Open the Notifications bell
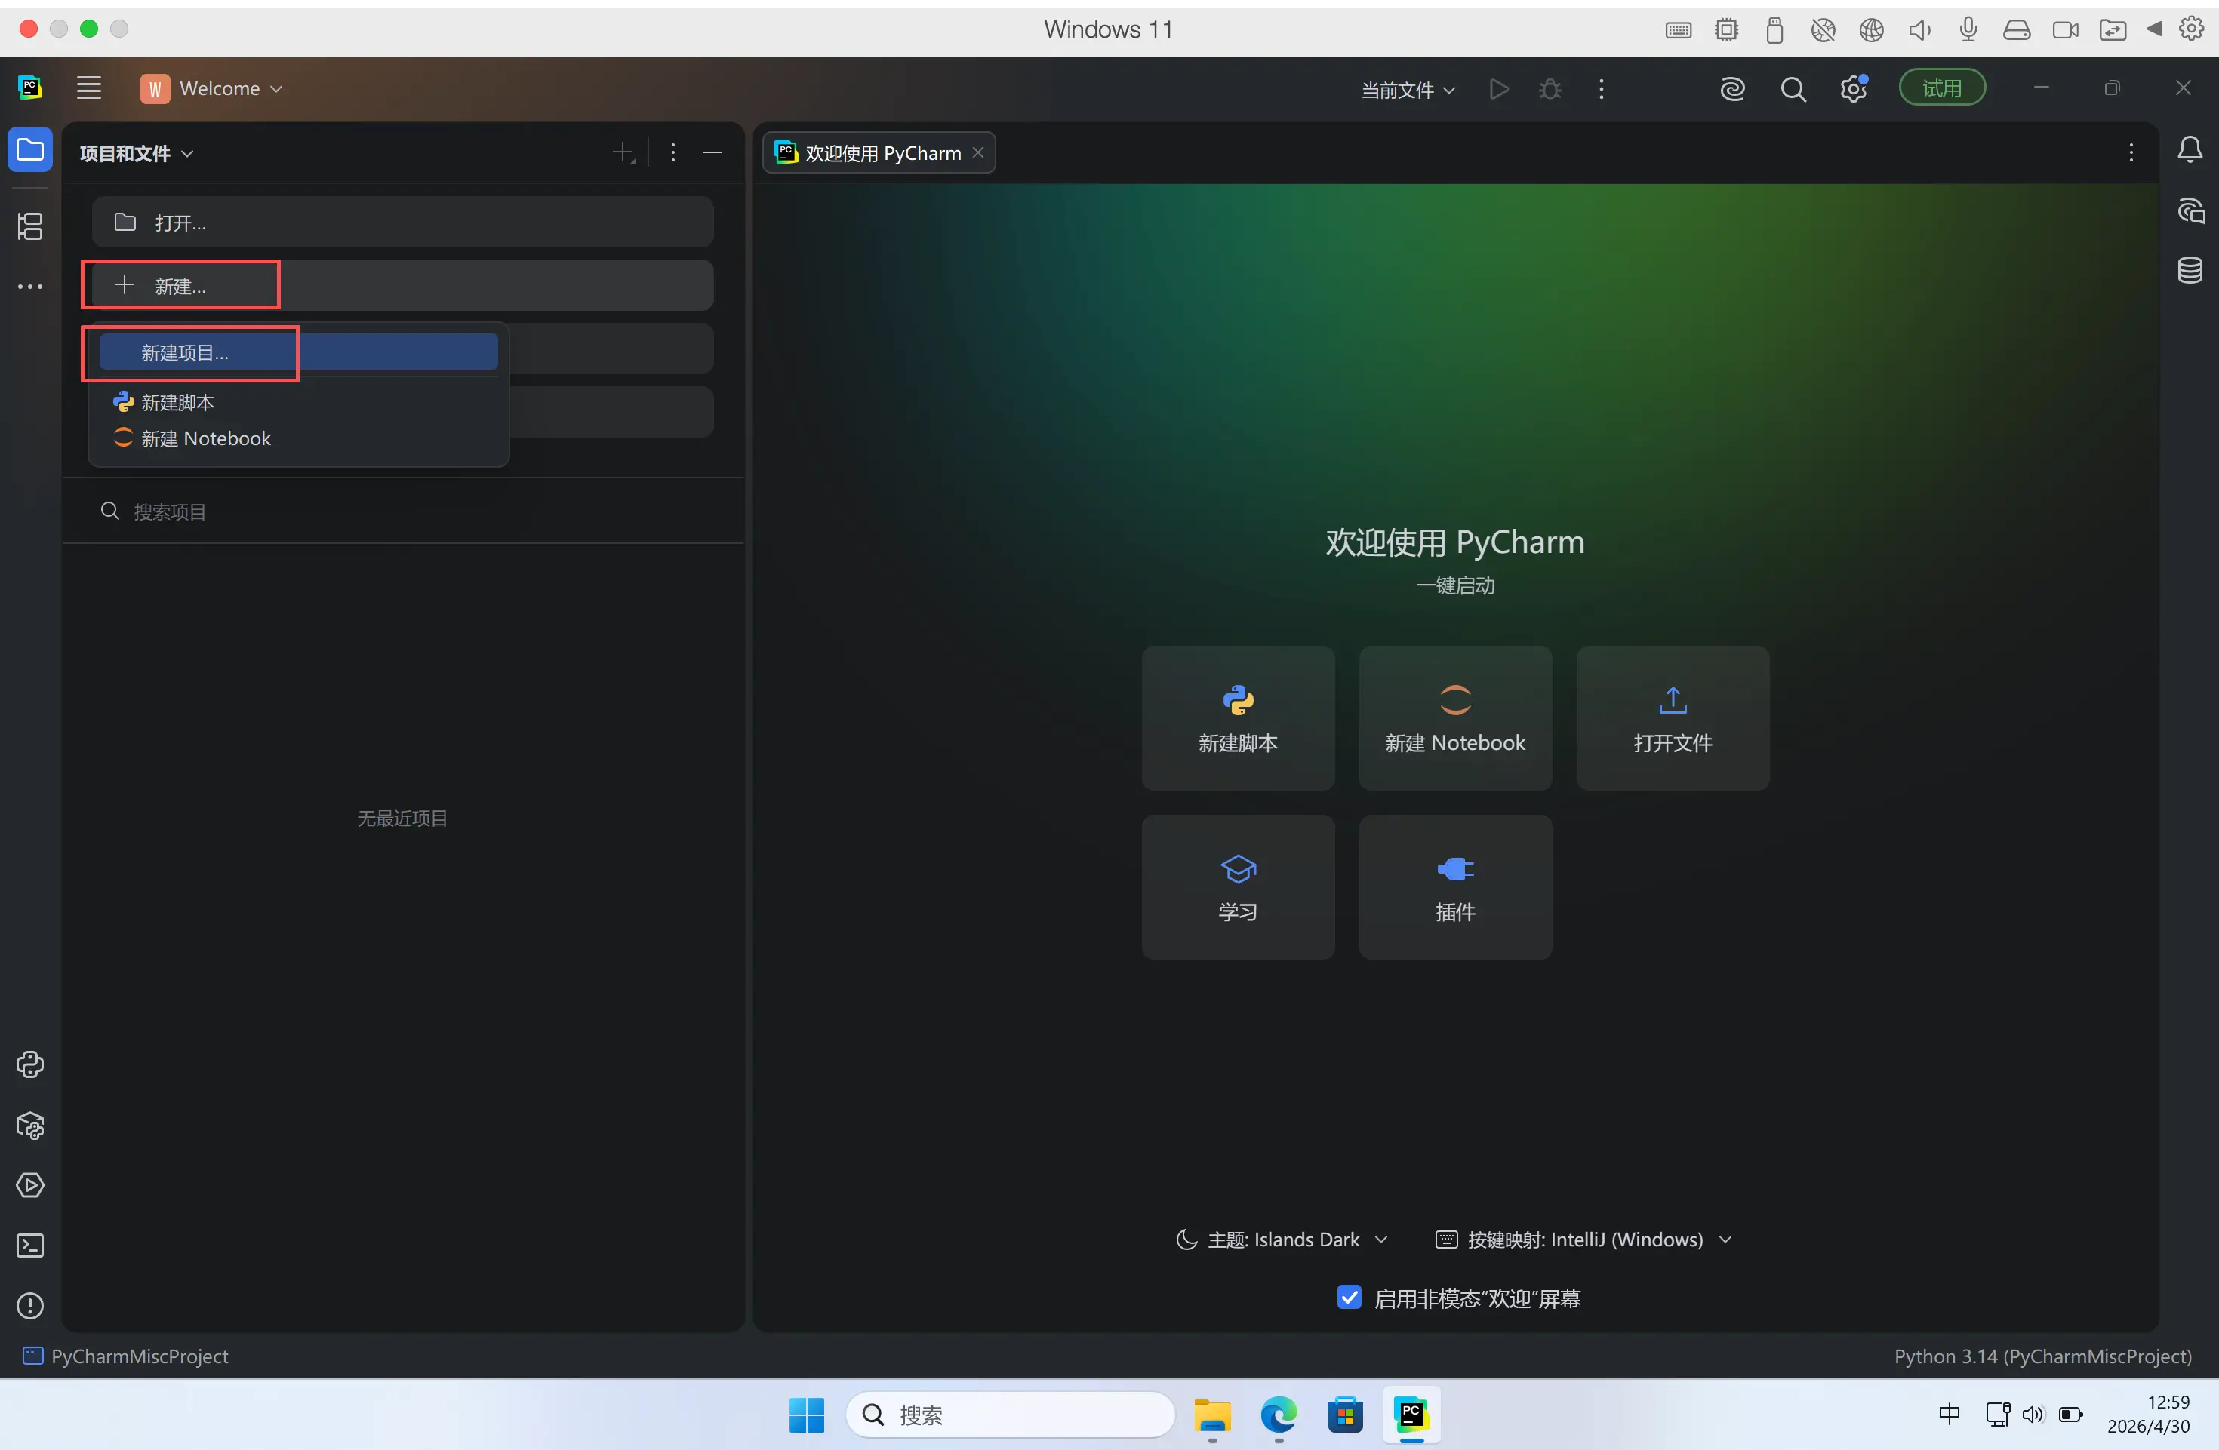 coord(2190,150)
